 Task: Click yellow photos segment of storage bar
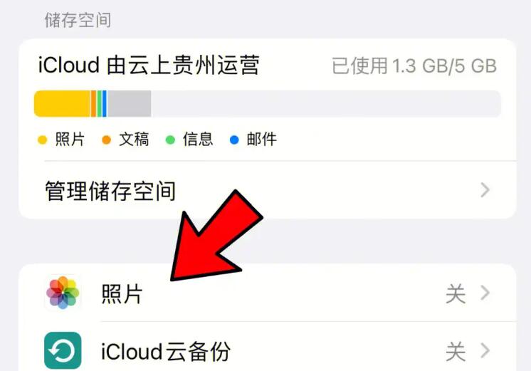[63, 104]
